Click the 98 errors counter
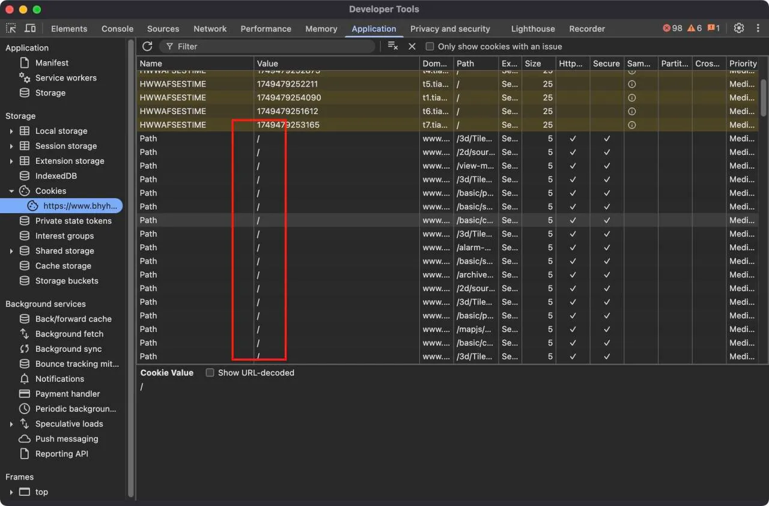The image size is (769, 506). (672, 28)
